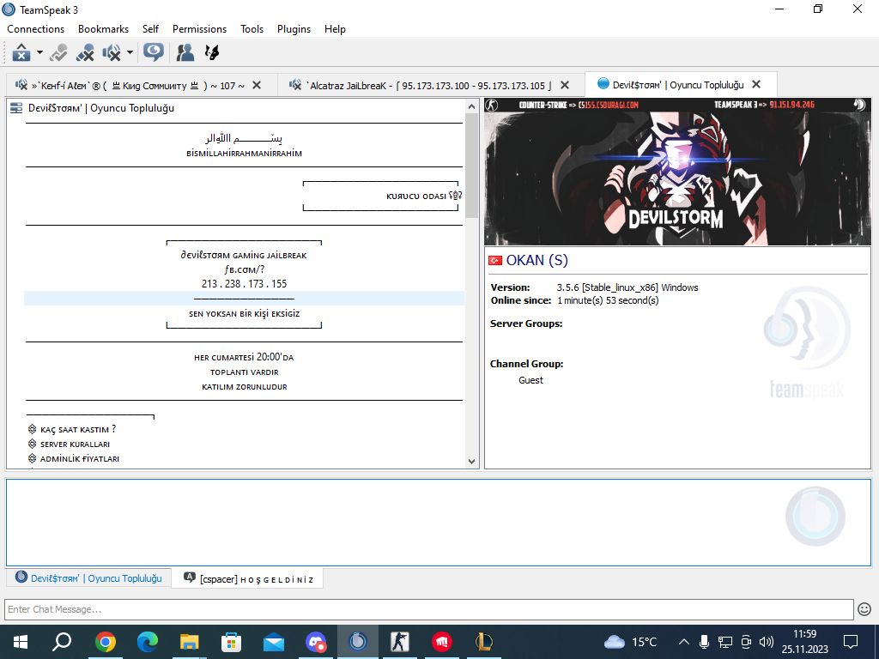The width and height of the screenshot is (879, 659).
Task: Click the channel tree scrollbar up arrow
Action: [x=471, y=106]
